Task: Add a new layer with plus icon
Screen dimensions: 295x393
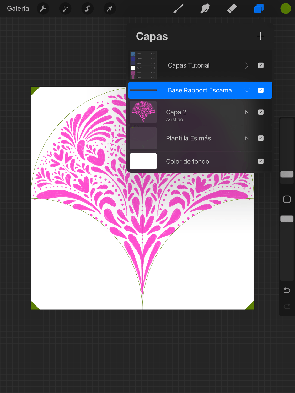Action: (x=260, y=36)
